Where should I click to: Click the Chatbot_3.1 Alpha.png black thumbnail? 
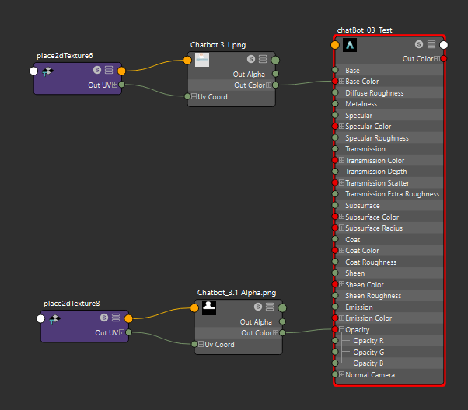(x=209, y=307)
